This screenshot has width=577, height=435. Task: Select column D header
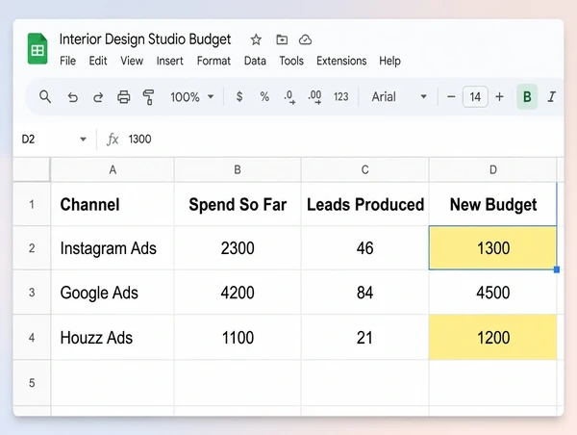point(493,169)
